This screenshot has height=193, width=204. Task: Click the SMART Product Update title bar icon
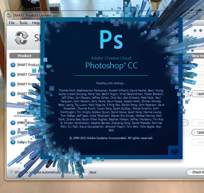(9, 15)
